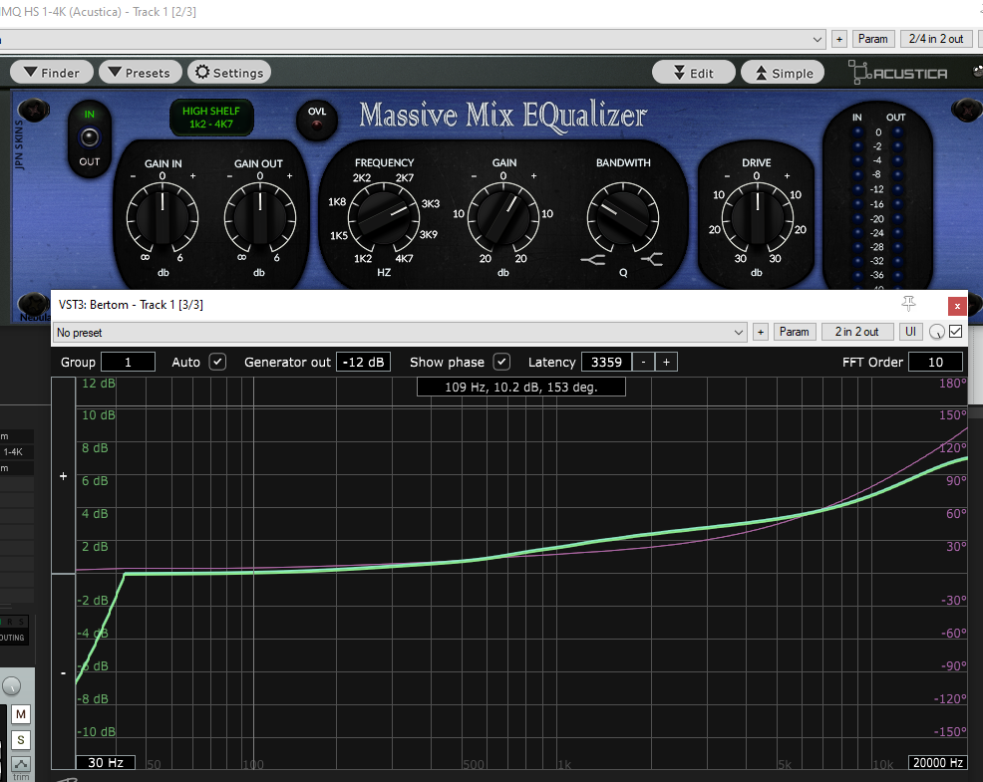Screen dimensions: 983x782
Task: Click Param in the Bertom window
Action: pyautogui.click(x=794, y=332)
